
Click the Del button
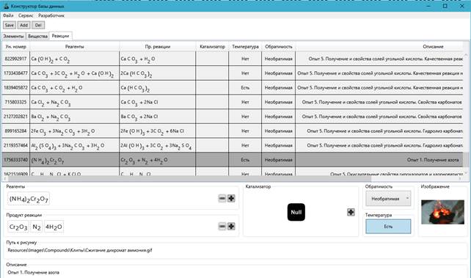(38, 25)
